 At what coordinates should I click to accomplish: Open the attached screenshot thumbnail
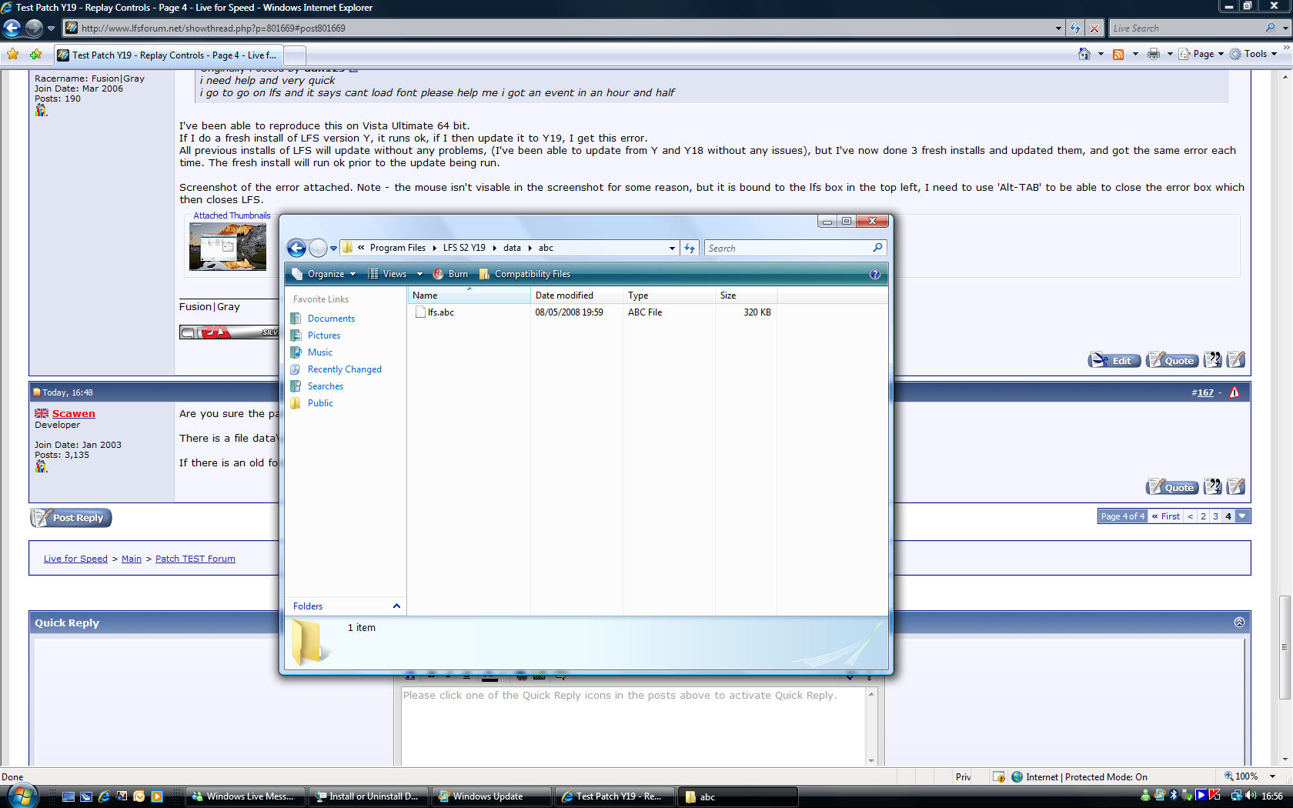(x=228, y=247)
